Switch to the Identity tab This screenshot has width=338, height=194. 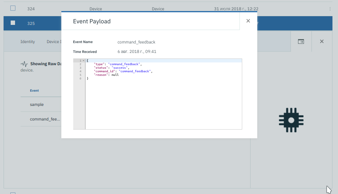28,41
